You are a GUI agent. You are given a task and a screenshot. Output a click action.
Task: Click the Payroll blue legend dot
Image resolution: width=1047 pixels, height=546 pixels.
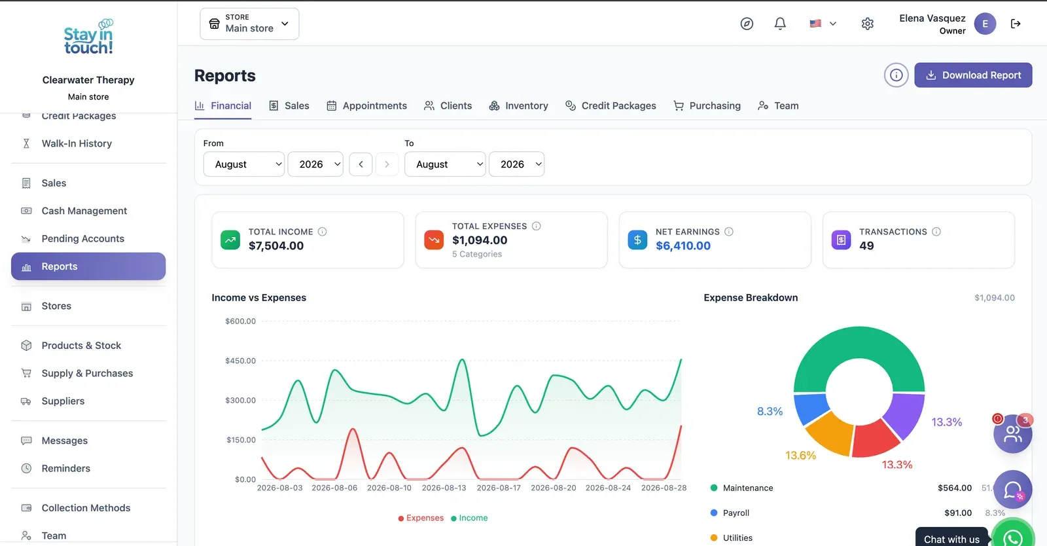pyautogui.click(x=714, y=513)
